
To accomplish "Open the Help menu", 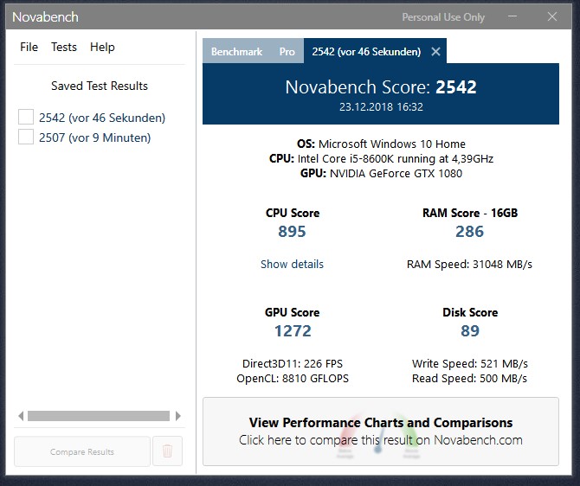I will [x=102, y=47].
